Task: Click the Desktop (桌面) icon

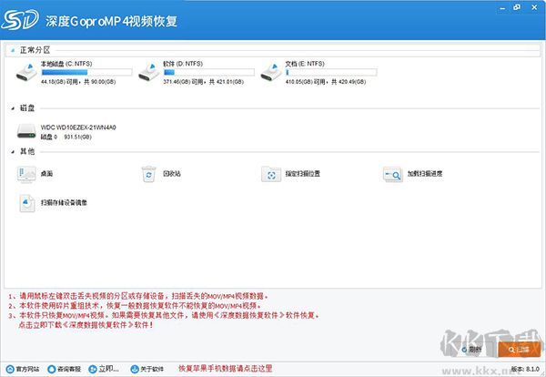Action: click(x=26, y=173)
